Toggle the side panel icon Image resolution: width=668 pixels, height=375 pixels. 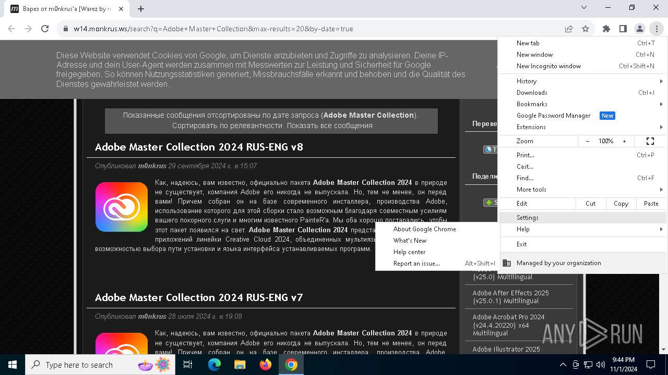[x=623, y=29]
